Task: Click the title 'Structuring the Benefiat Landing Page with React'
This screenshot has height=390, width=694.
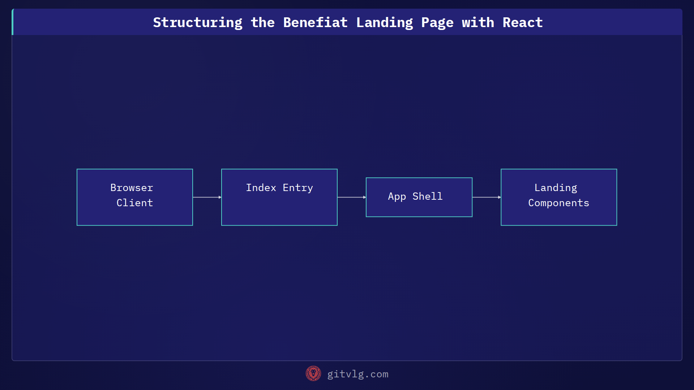Action: (348, 22)
